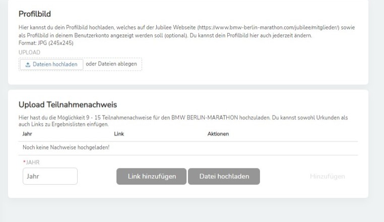
Task: Click the UPLOAD field label
Action: coord(29,52)
